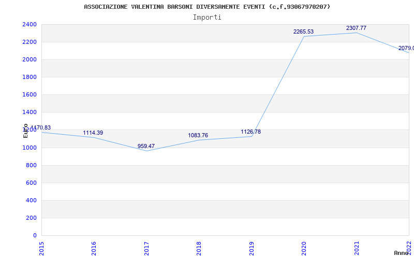
Task: Click the 2018 x-axis label
Action: click(199, 249)
